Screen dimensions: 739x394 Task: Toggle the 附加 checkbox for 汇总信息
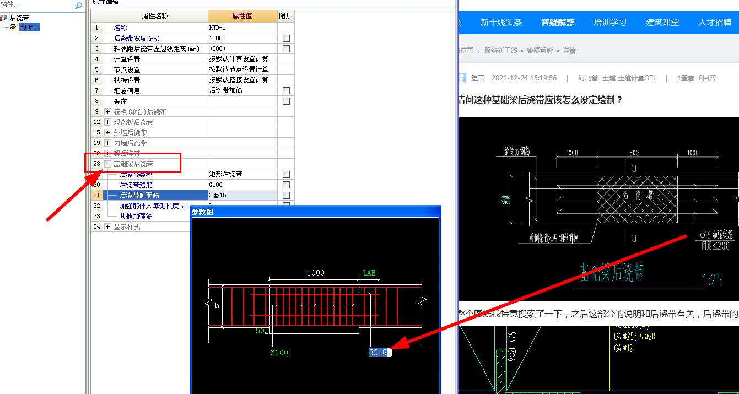tap(286, 91)
